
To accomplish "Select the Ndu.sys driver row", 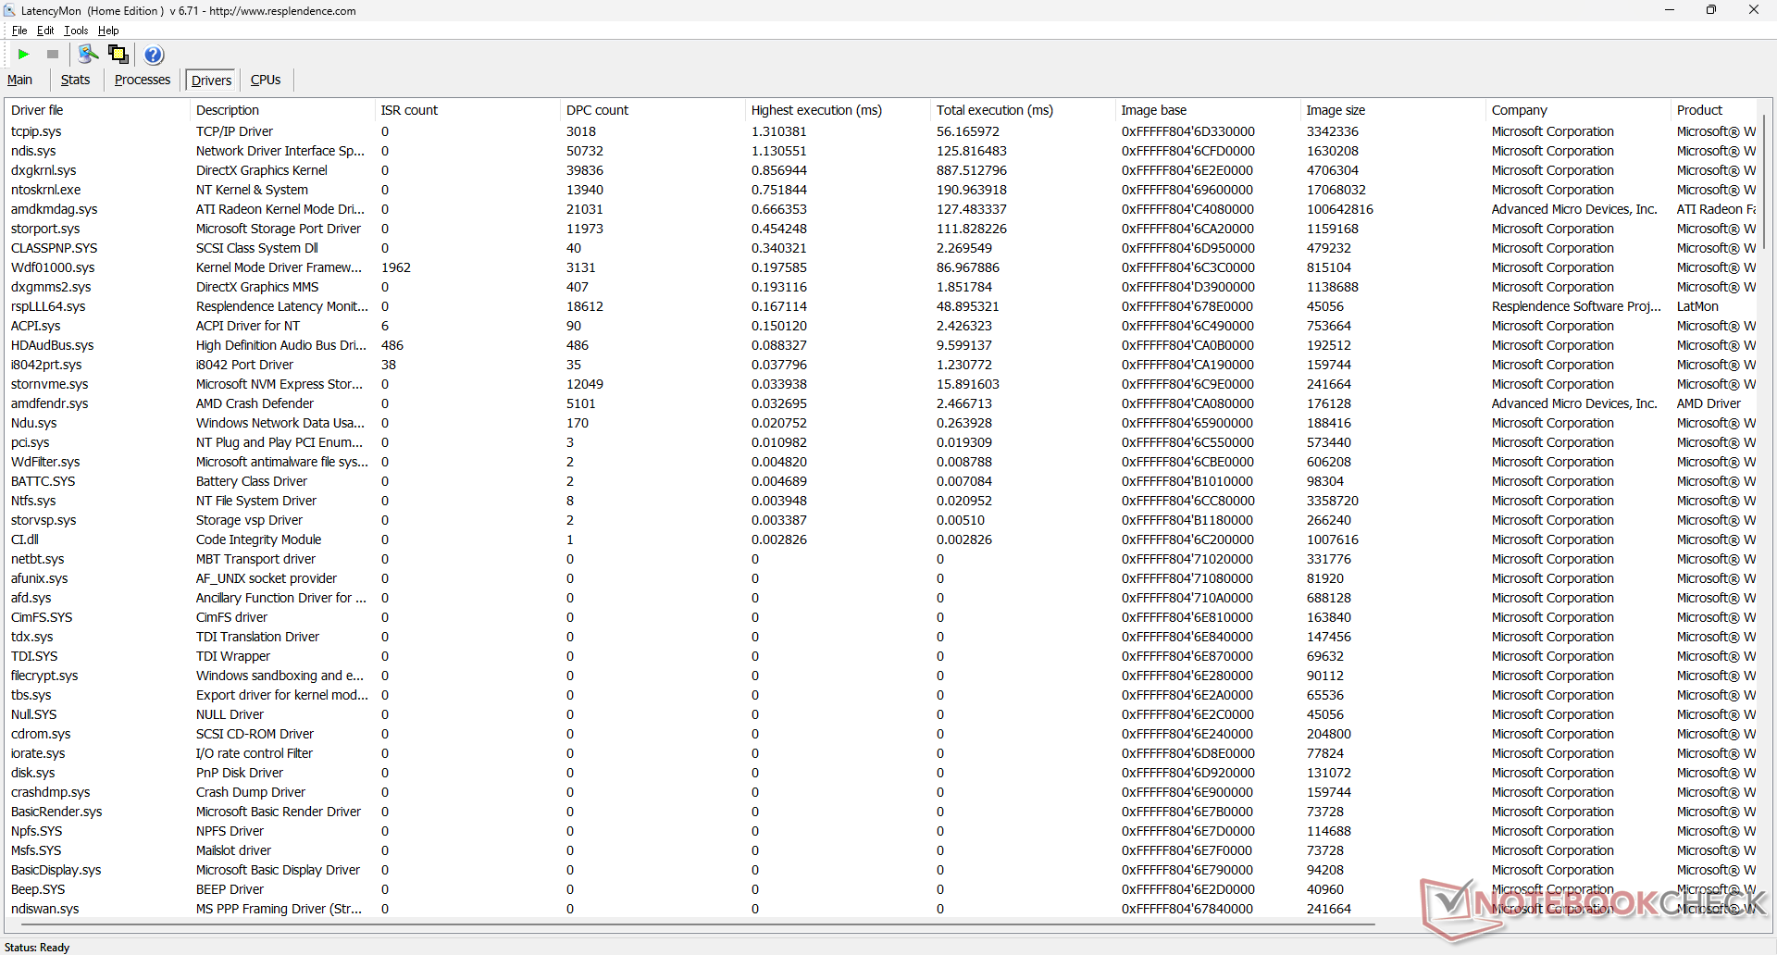I will 882,423.
